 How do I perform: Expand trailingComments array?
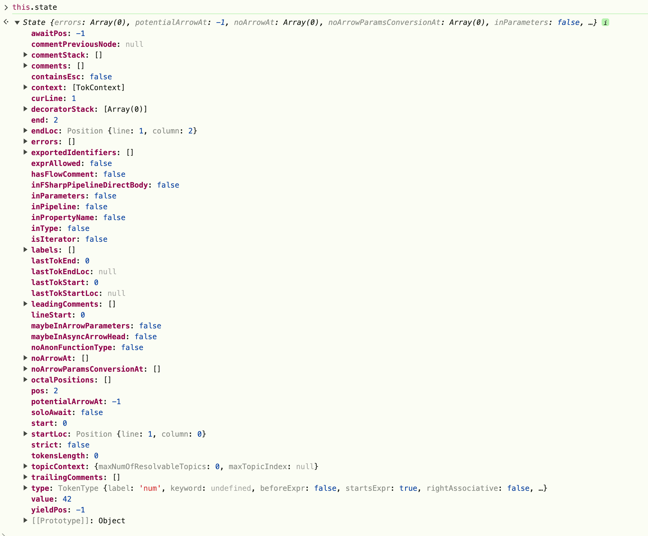pos(25,477)
